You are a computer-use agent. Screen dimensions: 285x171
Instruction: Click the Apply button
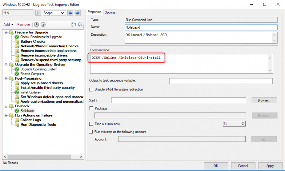(x=270, y=166)
